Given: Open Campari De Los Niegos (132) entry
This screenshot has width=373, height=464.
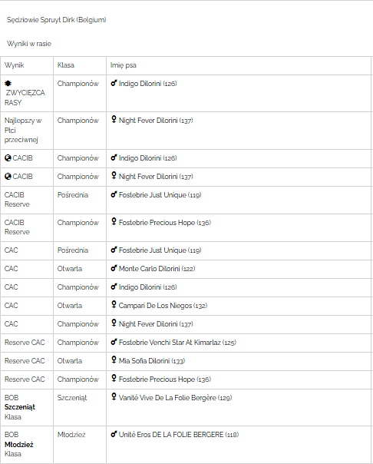Looking at the screenshot, I should click(x=163, y=306).
